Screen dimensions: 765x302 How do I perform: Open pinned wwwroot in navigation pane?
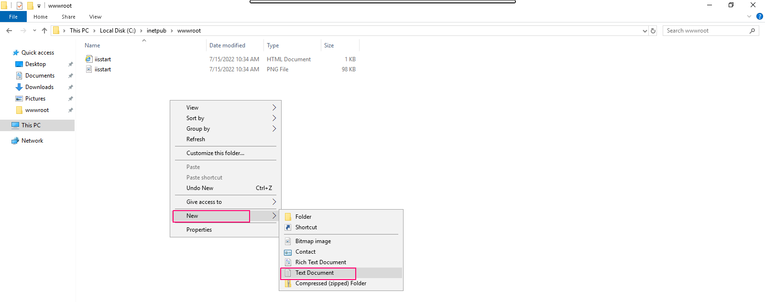37,110
